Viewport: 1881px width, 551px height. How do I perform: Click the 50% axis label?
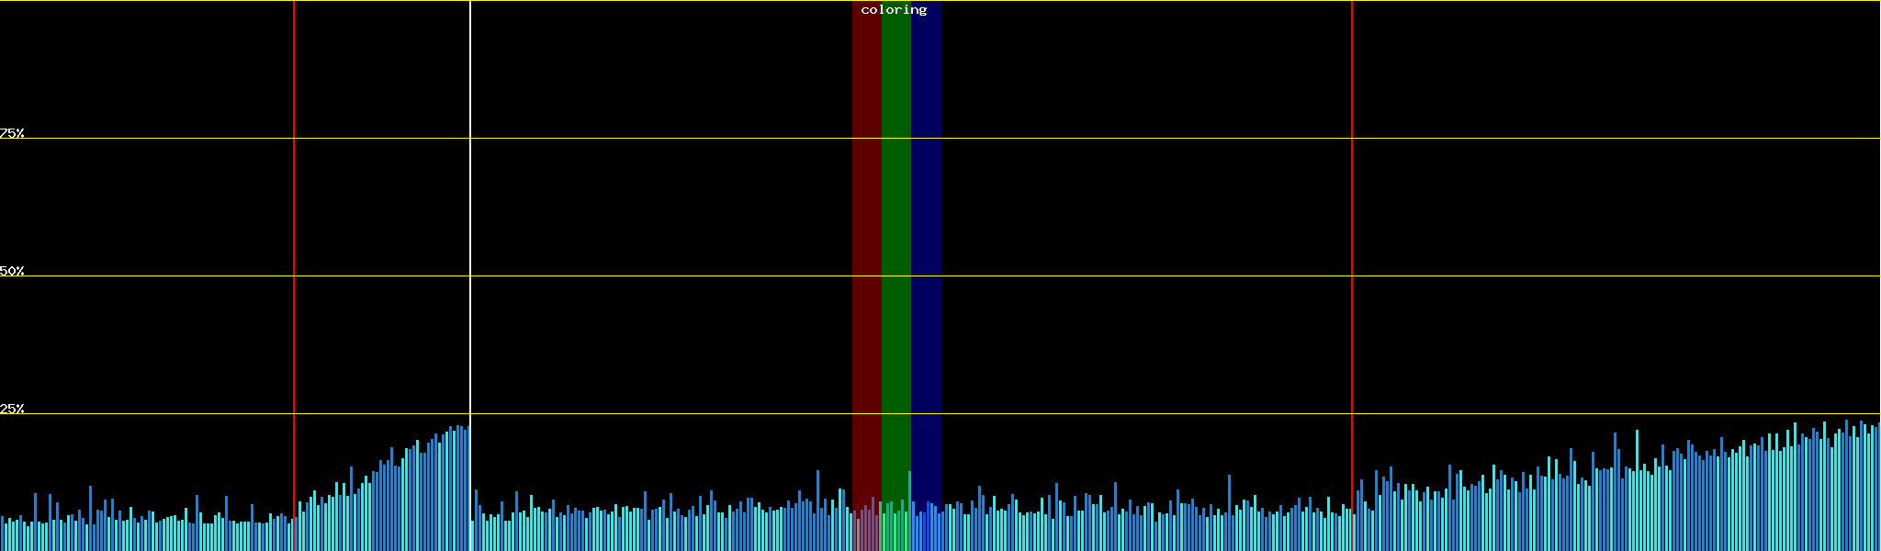(x=12, y=271)
